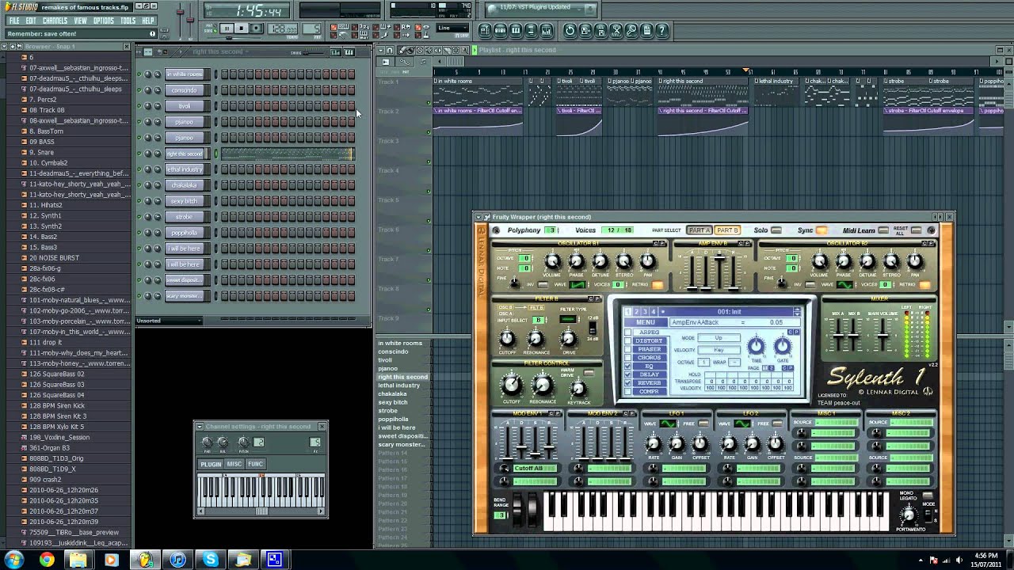
Task: Open the Line snap dropdown
Action: (453, 28)
